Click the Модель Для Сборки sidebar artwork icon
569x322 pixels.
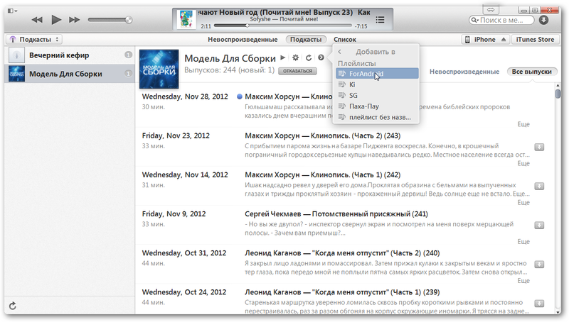[x=16, y=74]
